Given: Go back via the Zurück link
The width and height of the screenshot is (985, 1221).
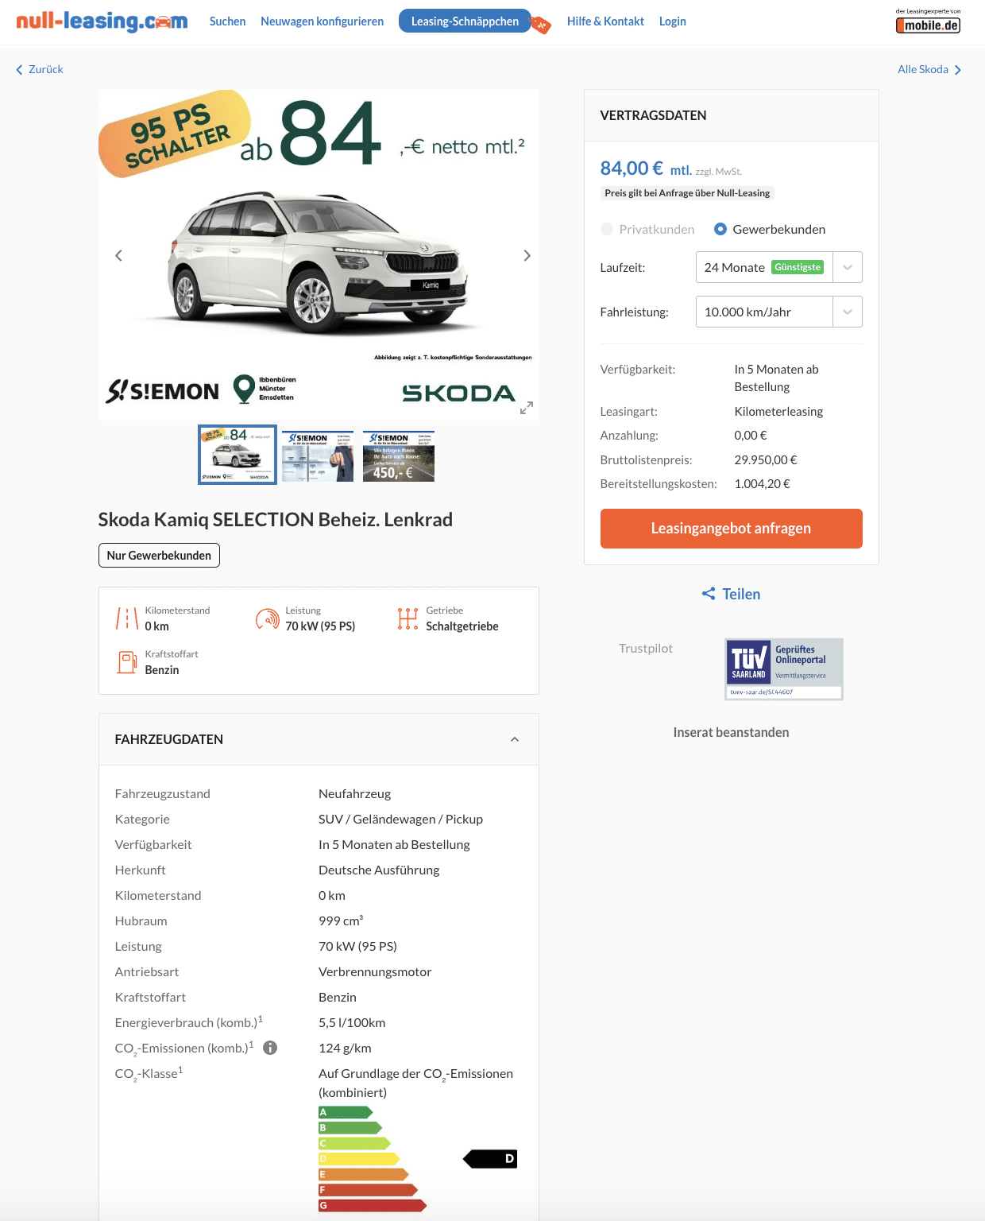Looking at the screenshot, I should click(x=40, y=69).
